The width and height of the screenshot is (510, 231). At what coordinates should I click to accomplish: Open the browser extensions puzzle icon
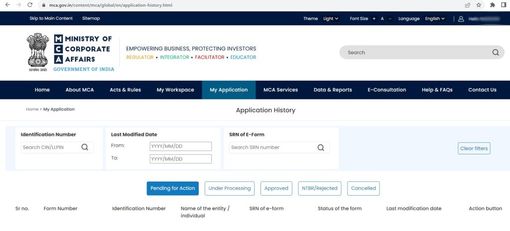pyautogui.click(x=492, y=5)
